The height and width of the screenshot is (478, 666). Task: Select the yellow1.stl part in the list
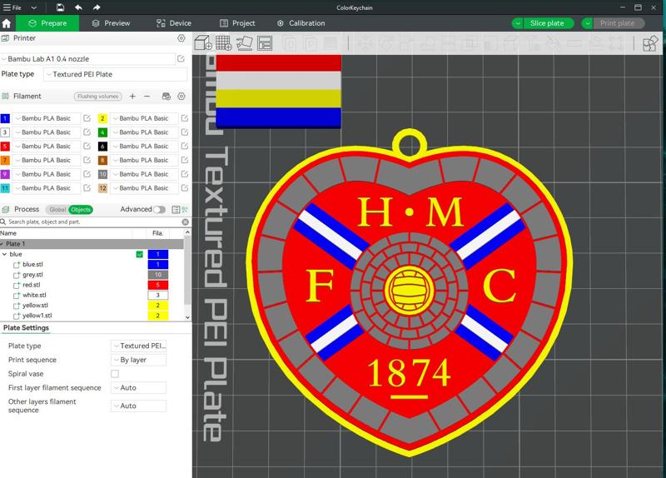point(37,316)
